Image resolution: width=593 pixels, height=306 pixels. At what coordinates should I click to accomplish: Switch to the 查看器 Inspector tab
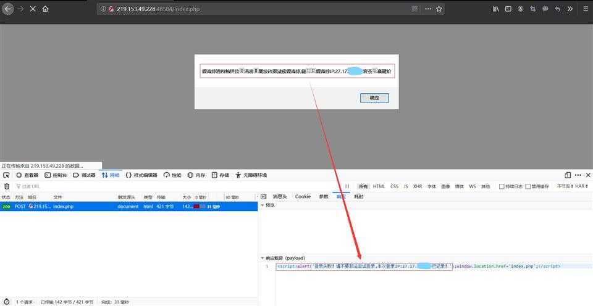click(27, 175)
